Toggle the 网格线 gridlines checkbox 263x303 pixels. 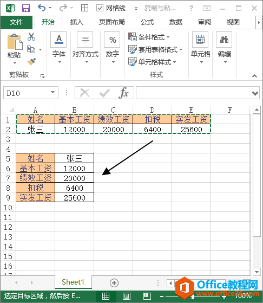100,8
